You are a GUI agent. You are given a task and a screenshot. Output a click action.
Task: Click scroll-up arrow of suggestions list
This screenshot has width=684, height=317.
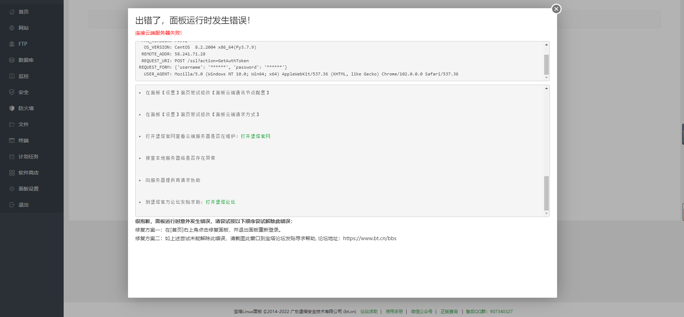pyautogui.click(x=546, y=88)
